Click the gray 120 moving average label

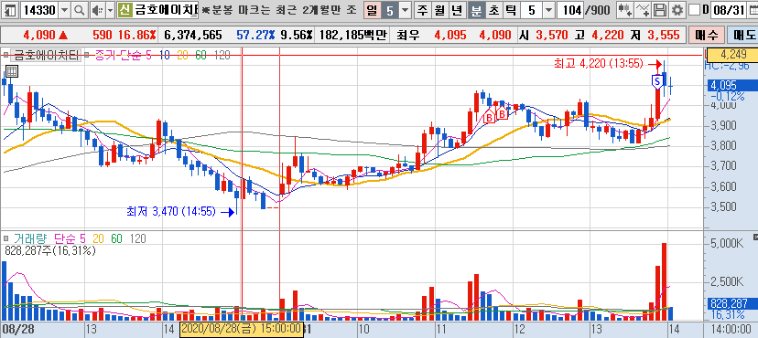point(222,56)
